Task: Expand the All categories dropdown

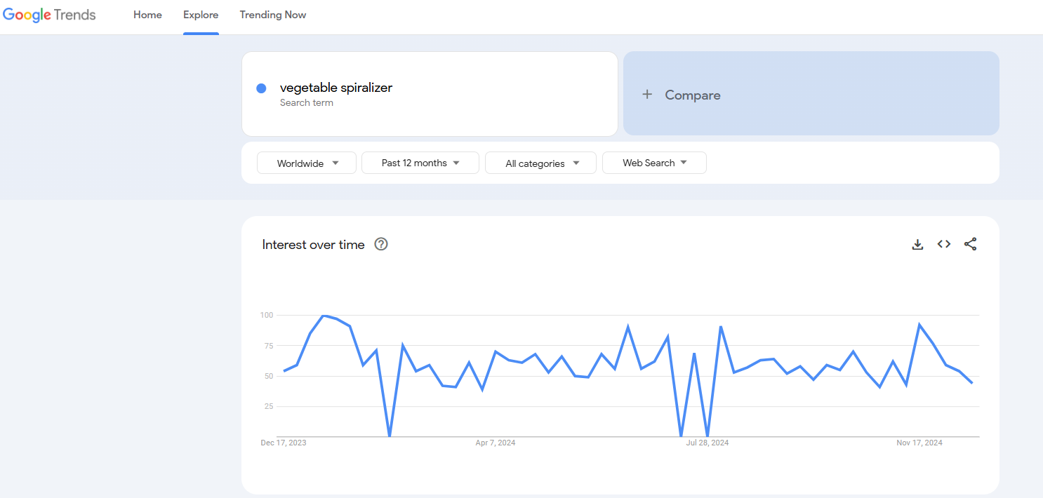Action: pyautogui.click(x=540, y=163)
